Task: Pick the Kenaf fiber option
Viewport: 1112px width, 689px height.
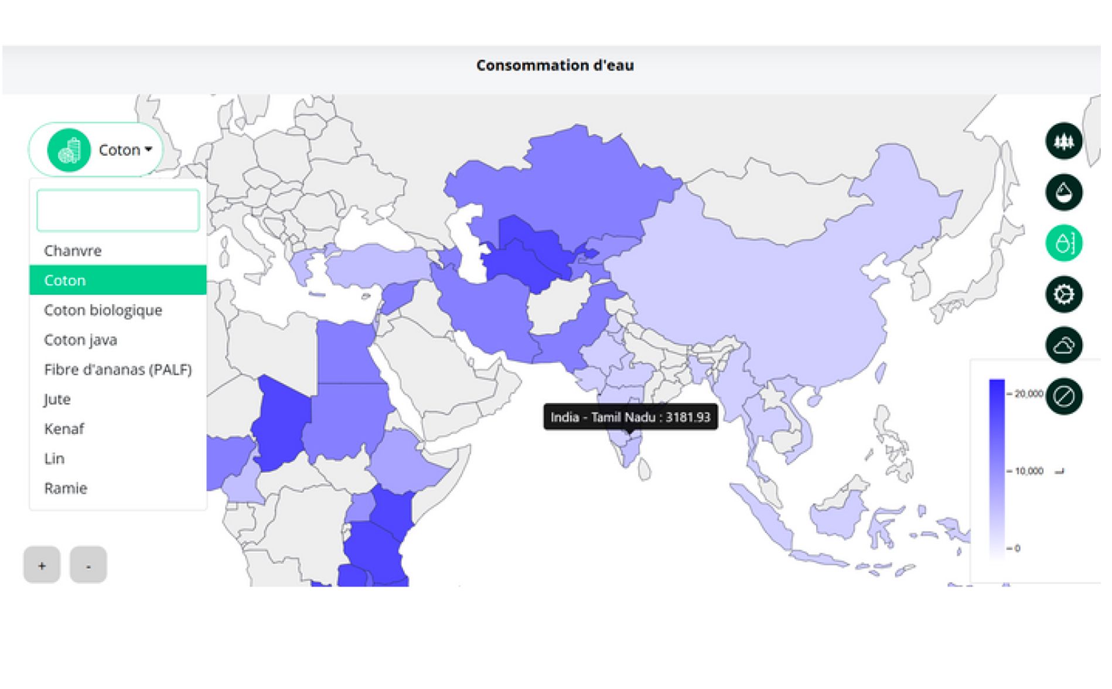Action: tap(64, 429)
